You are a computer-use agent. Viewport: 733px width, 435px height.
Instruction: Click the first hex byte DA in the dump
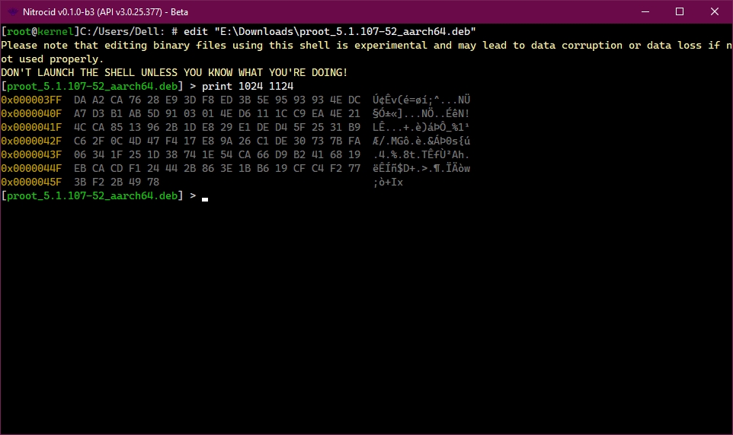(80, 100)
